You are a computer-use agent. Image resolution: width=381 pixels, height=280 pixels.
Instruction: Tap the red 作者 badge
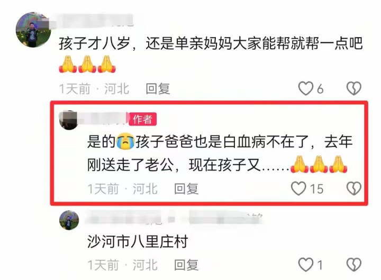click(143, 119)
